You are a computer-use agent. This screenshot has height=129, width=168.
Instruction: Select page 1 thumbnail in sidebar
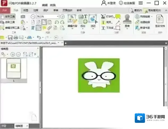[x=14, y=68]
